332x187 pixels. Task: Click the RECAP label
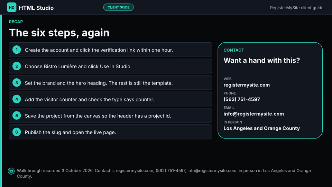[16, 21]
